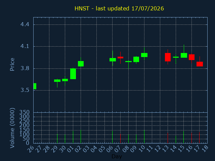The height and width of the screenshot is (161, 215).
Task: Click the Volume (0000) axis title
Action: click(12, 128)
